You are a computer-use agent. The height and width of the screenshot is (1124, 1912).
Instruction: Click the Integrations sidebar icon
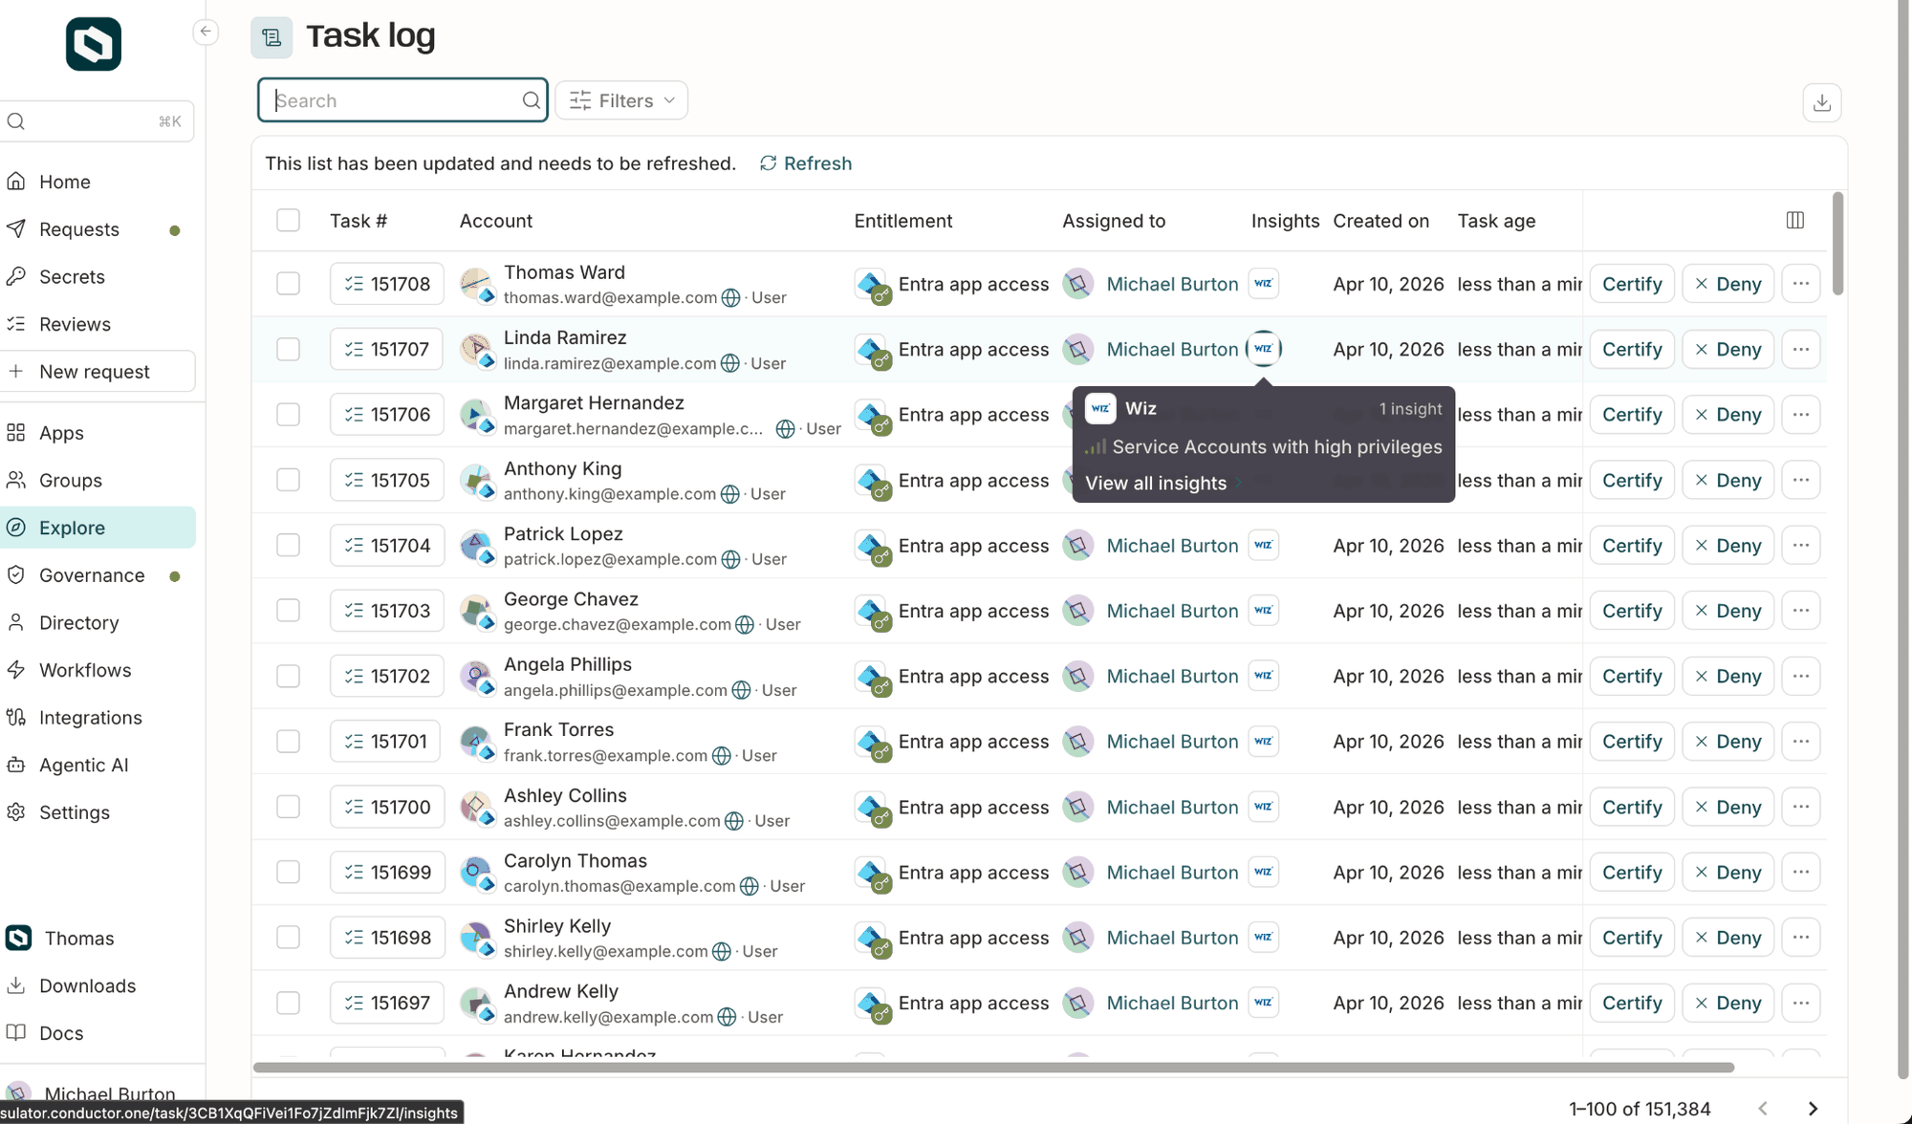(17, 718)
